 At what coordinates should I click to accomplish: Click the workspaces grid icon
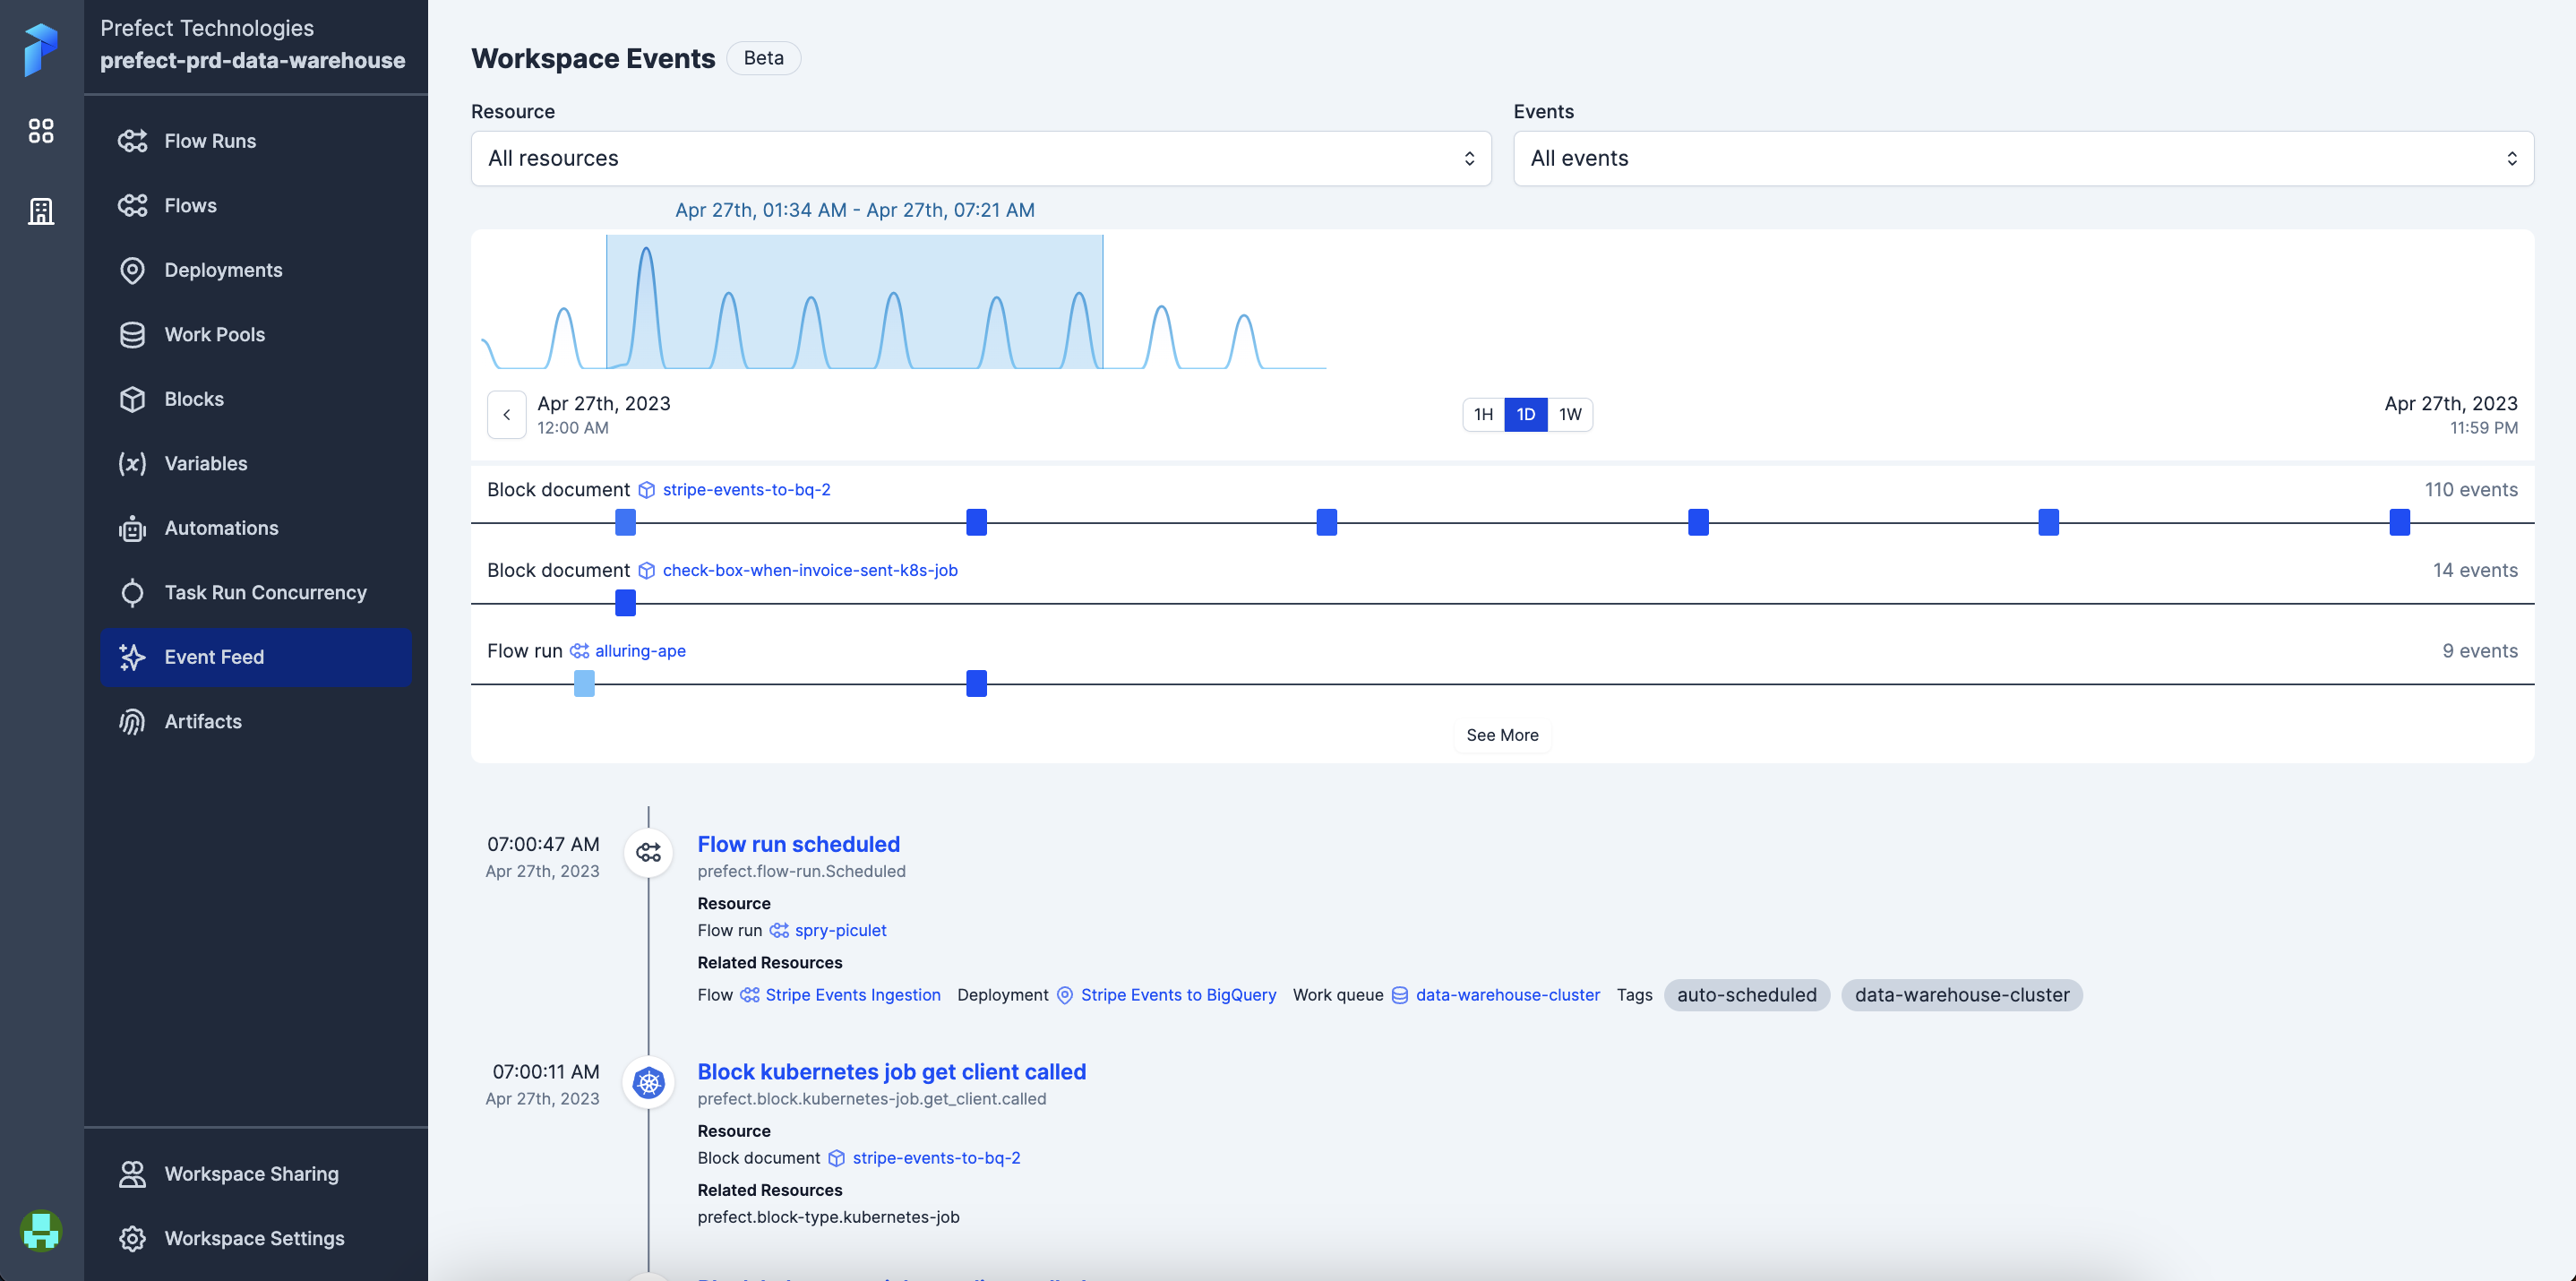coord(41,131)
